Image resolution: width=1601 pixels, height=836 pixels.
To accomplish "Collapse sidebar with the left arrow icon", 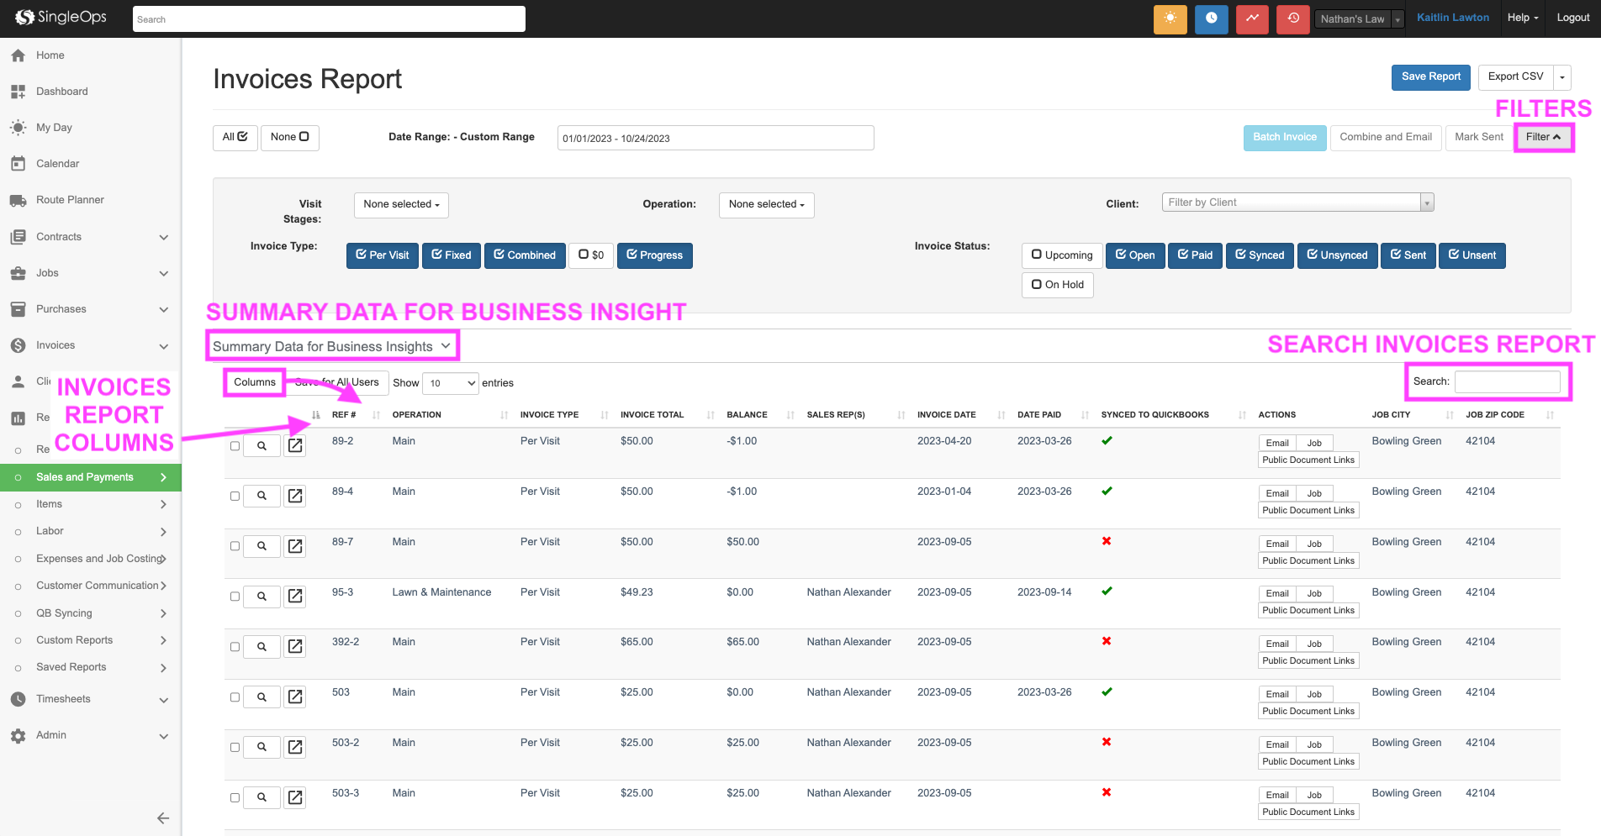I will [x=163, y=818].
